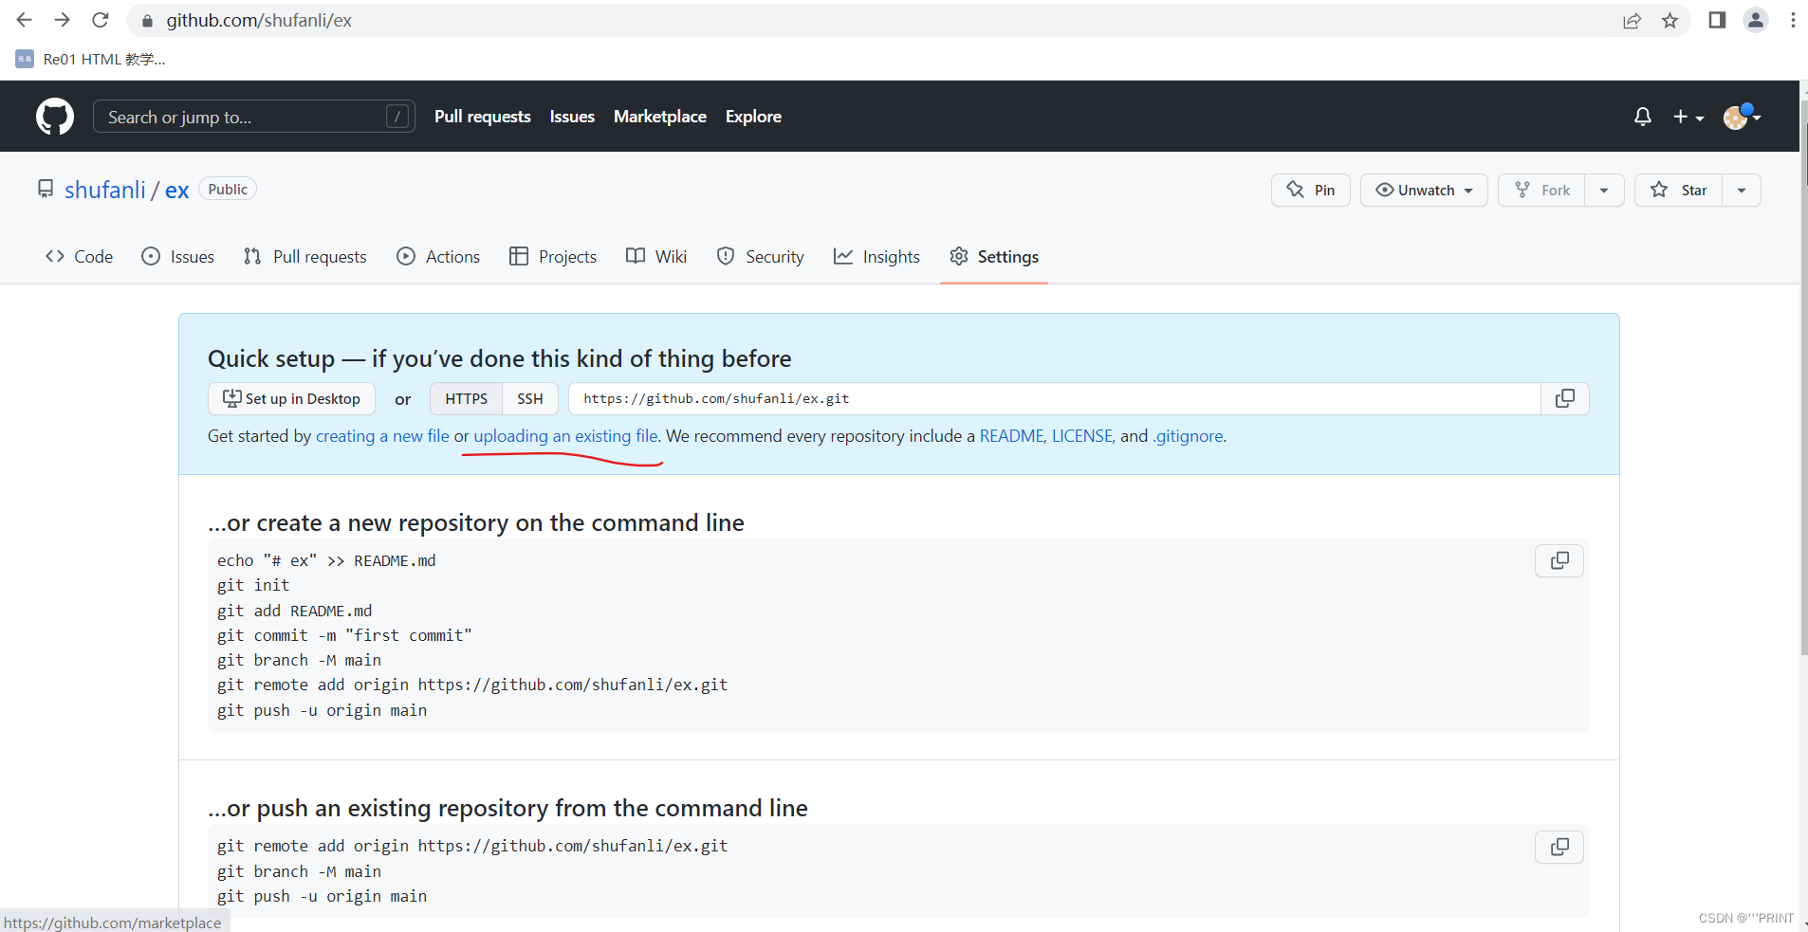
Task: Open the plus create-new dropdown
Action: click(1688, 117)
